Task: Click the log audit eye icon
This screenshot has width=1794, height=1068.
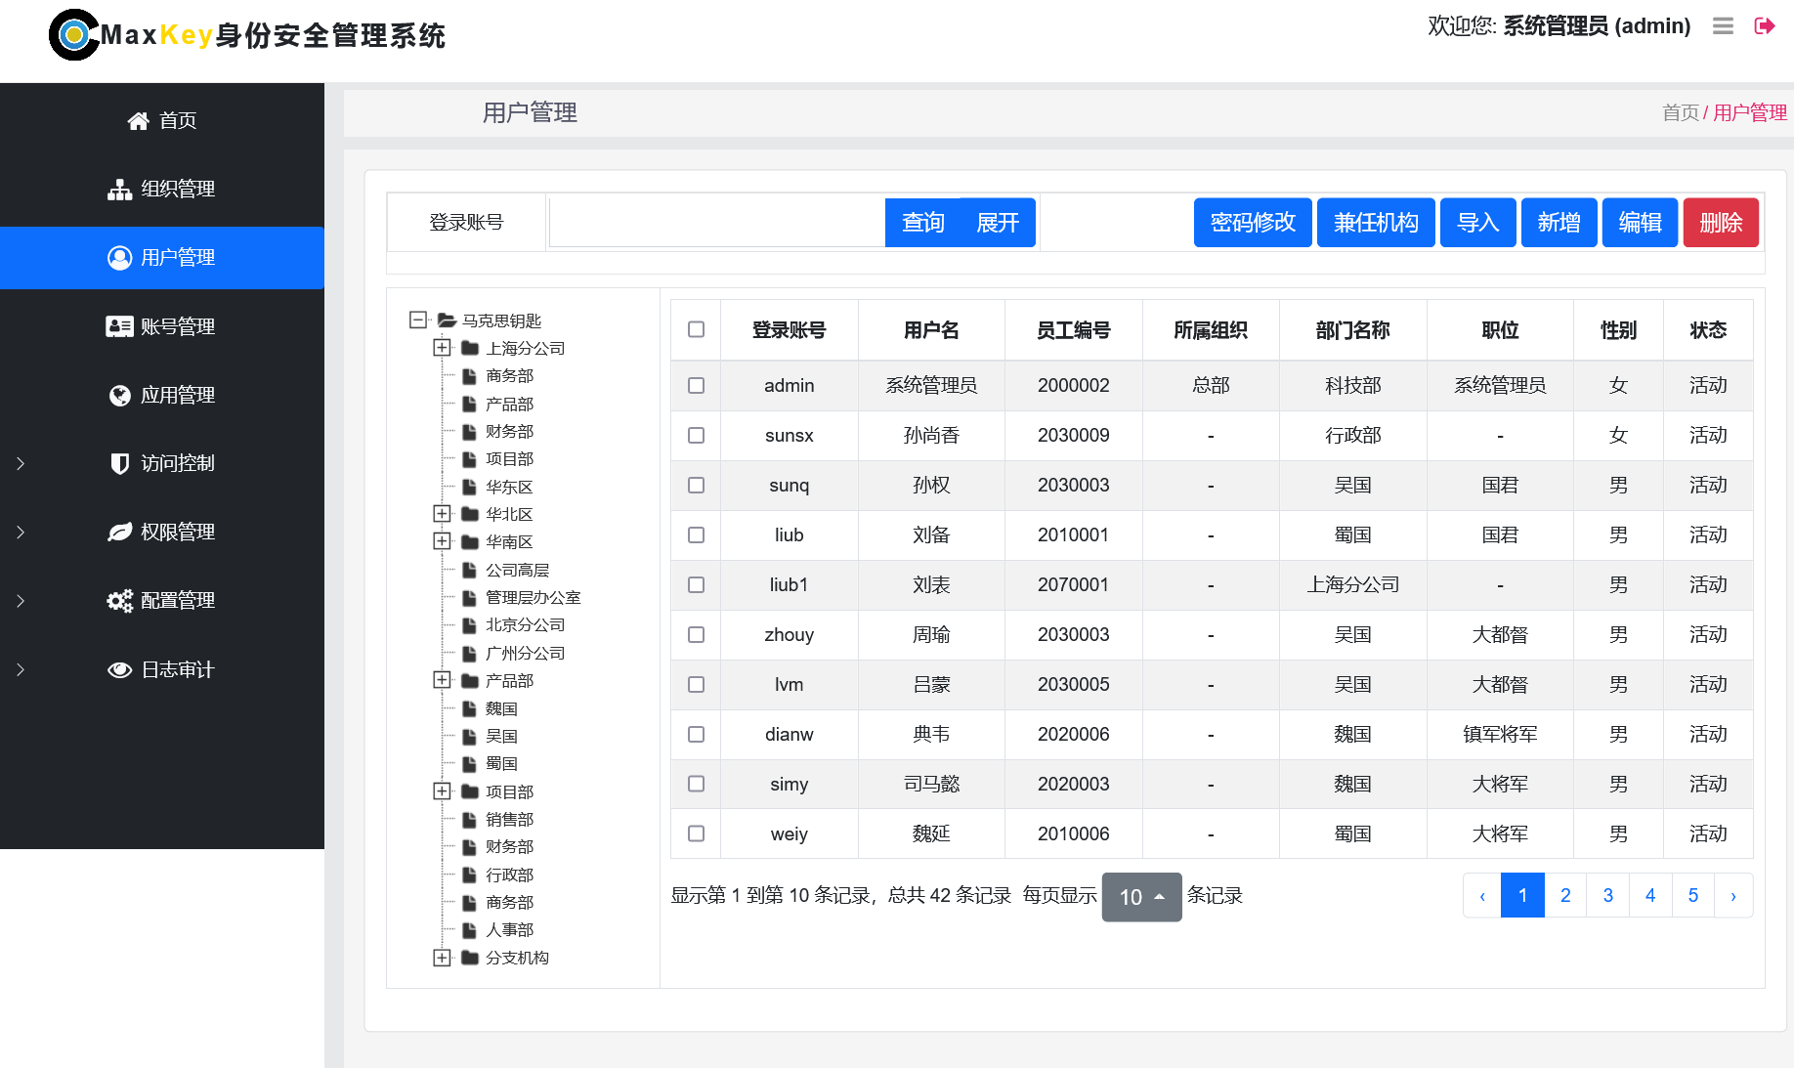Action: (x=119, y=669)
